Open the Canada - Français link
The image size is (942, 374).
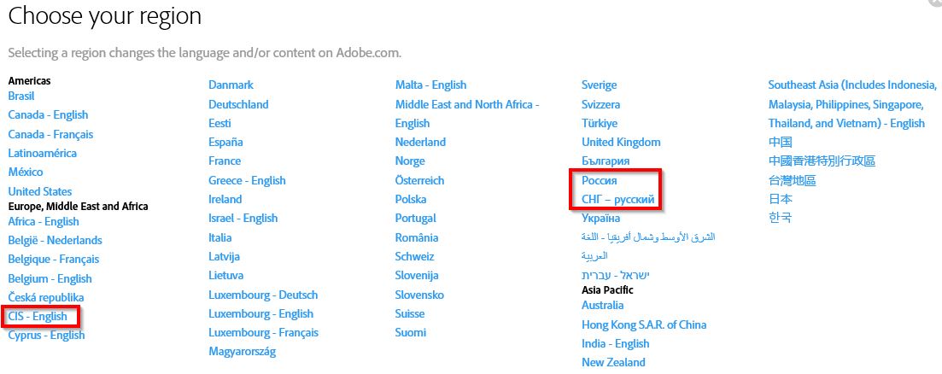pos(50,134)
